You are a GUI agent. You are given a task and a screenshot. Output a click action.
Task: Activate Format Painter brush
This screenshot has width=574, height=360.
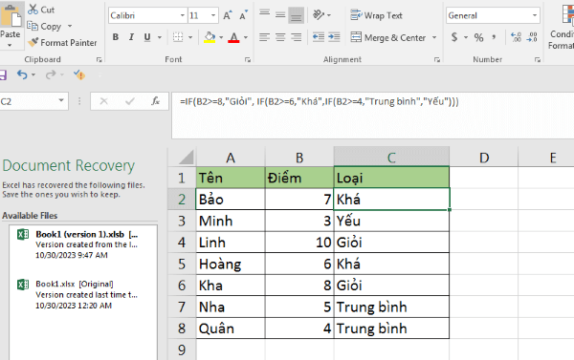pyautogui.click(x=62, y=43)
